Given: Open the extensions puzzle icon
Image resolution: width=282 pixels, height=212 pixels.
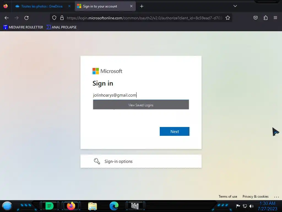Looking at the screenshot, I should pyautogui.click(x=265, y=18).
